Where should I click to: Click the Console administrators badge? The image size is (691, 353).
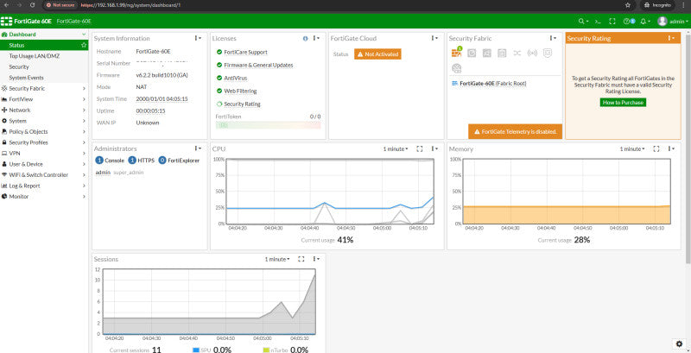pos(110,161)
